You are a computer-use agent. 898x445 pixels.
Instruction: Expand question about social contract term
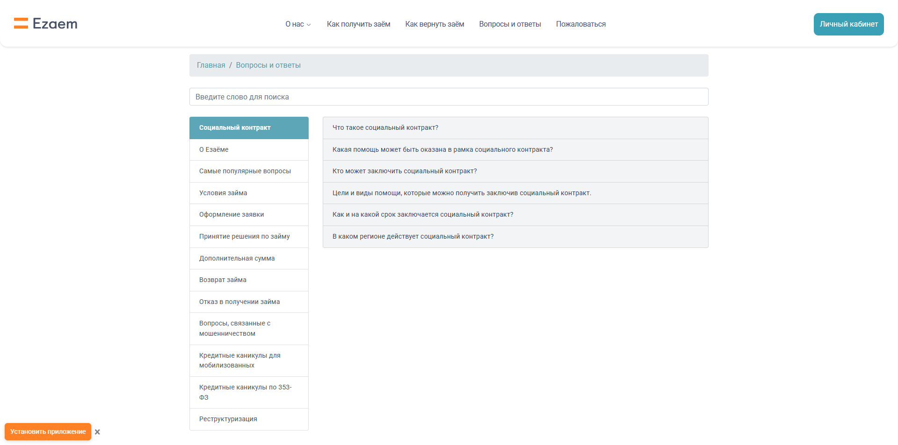pyautogui.click(x=423, y=215)
